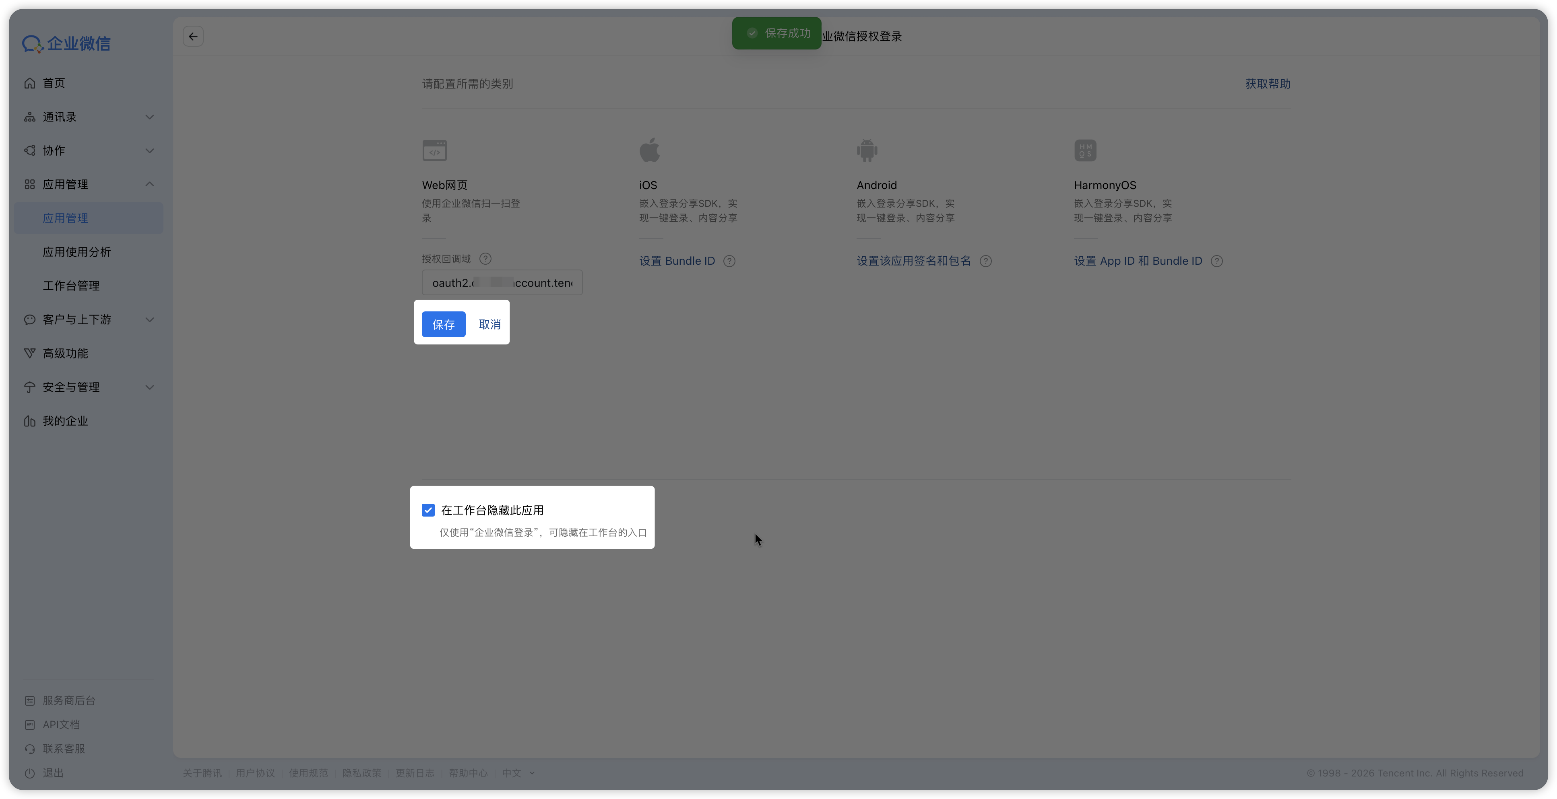
Task: Collapse the 应用管理 section chevron
Action: (150, 184)
